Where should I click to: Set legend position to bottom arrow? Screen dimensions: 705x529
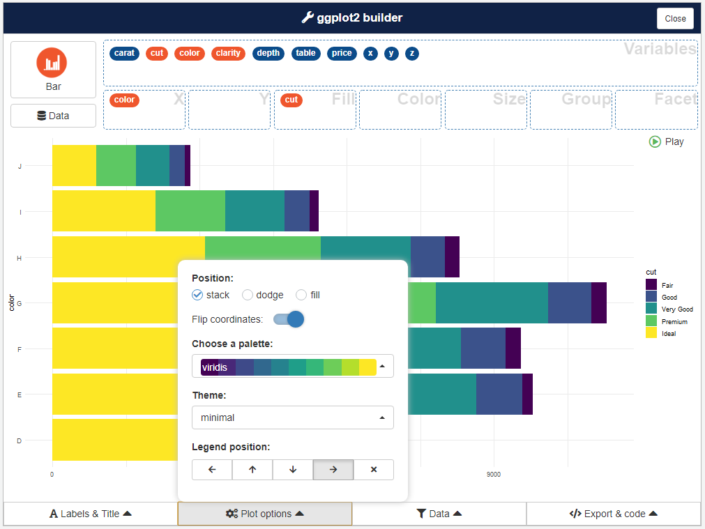pos(293,470)
